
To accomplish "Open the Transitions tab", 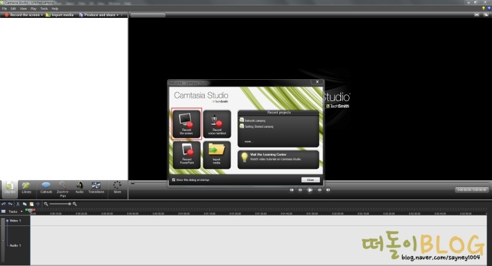I will [96, 189].
